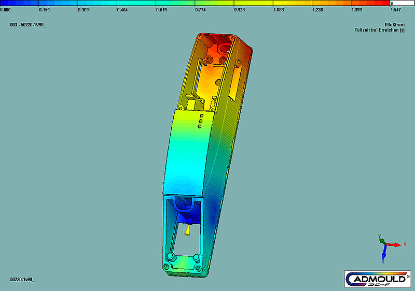This screenshot has width=415, height=291.
Task: Pick the dark blue scale segment above 0.000
Action: point(19,3)
